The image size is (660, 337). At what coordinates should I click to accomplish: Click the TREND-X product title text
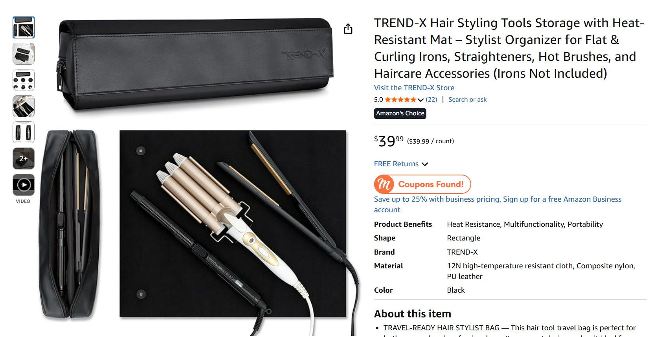[x=509, y=48]
